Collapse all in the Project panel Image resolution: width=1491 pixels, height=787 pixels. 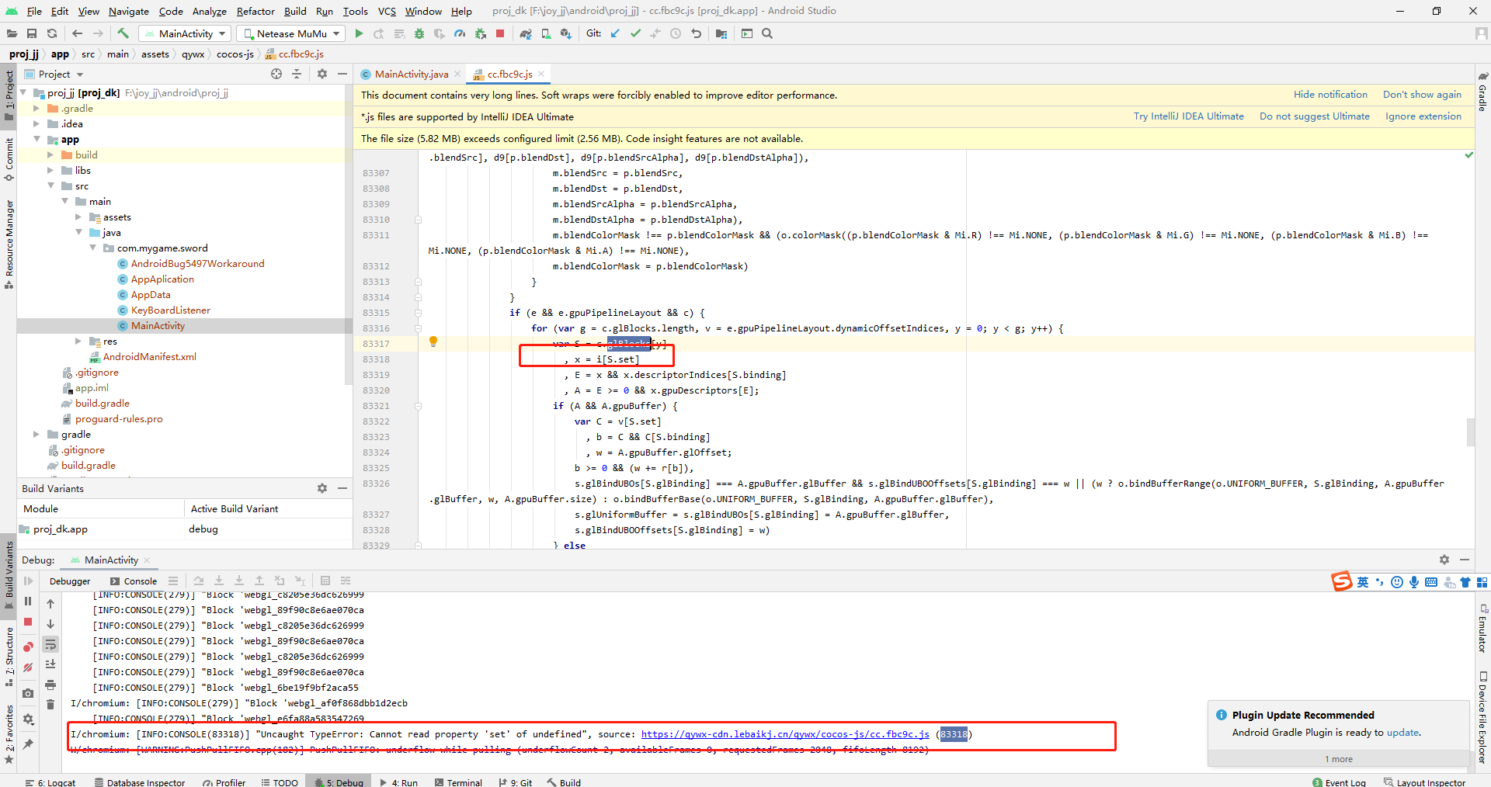(297, 74)
